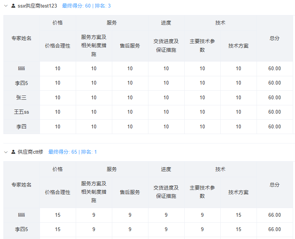Click 交货进度及保证措施 header in second table
This screenshot has width=295, height=239.
(166, 192)
